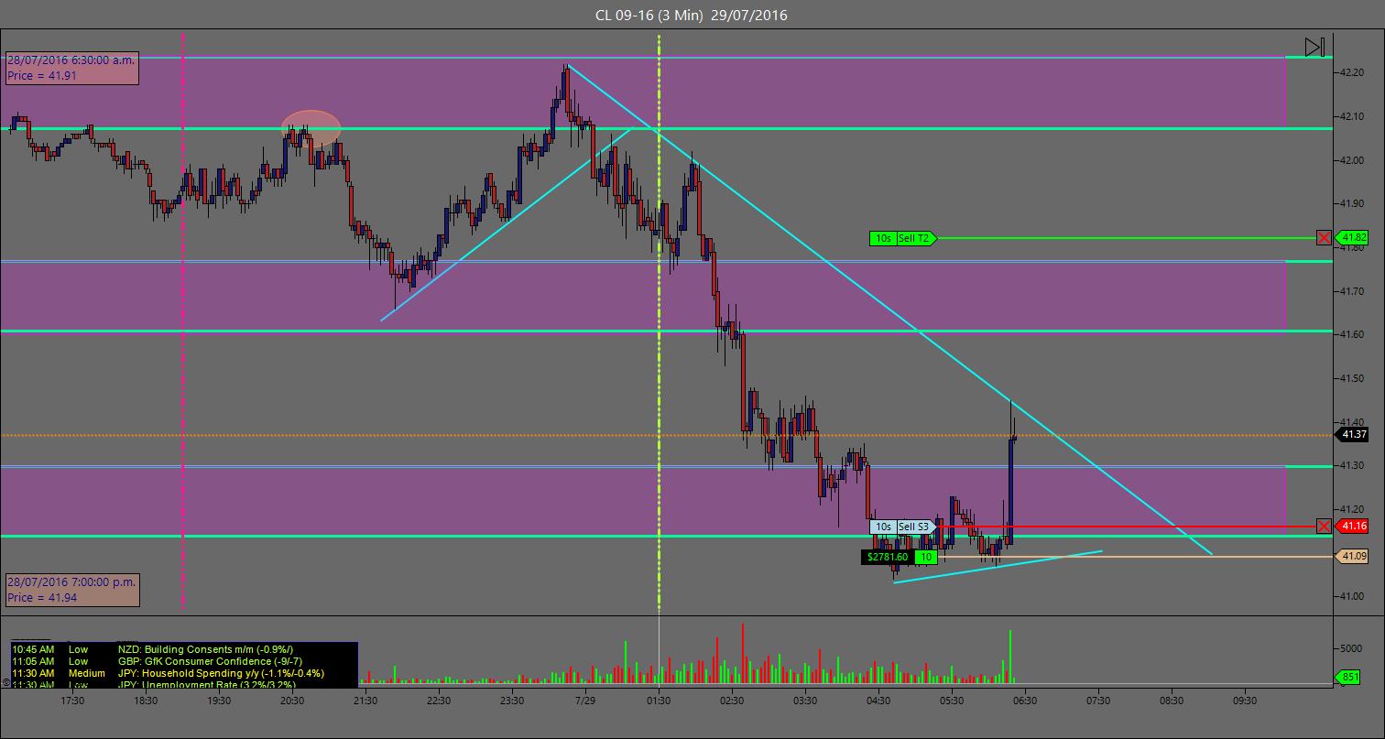Select the Sell T2 order label
Viewport: 1385px width, 739px height.
(x=916, y=238)
